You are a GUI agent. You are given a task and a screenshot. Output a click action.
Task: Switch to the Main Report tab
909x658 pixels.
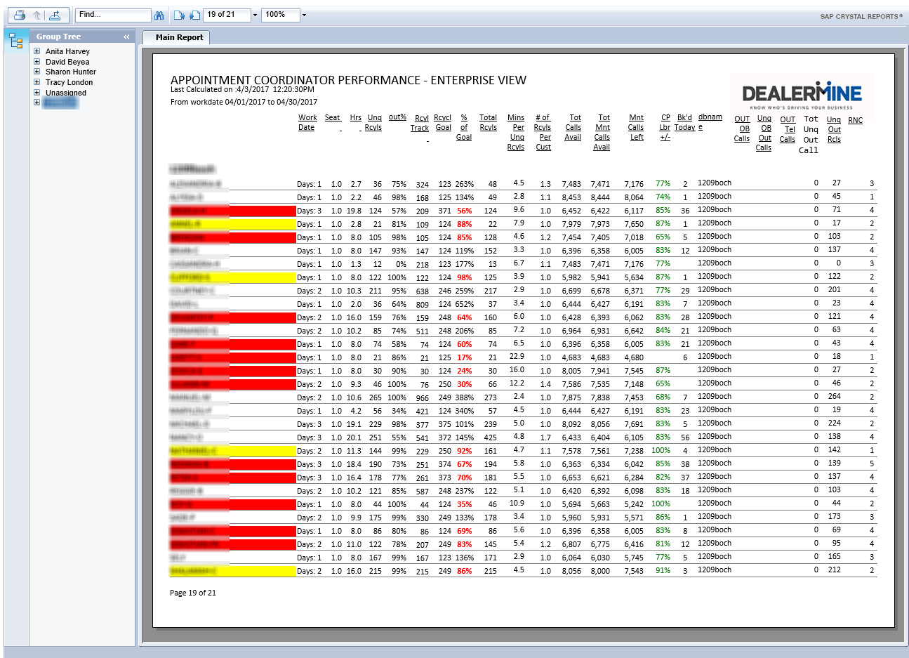179,37
